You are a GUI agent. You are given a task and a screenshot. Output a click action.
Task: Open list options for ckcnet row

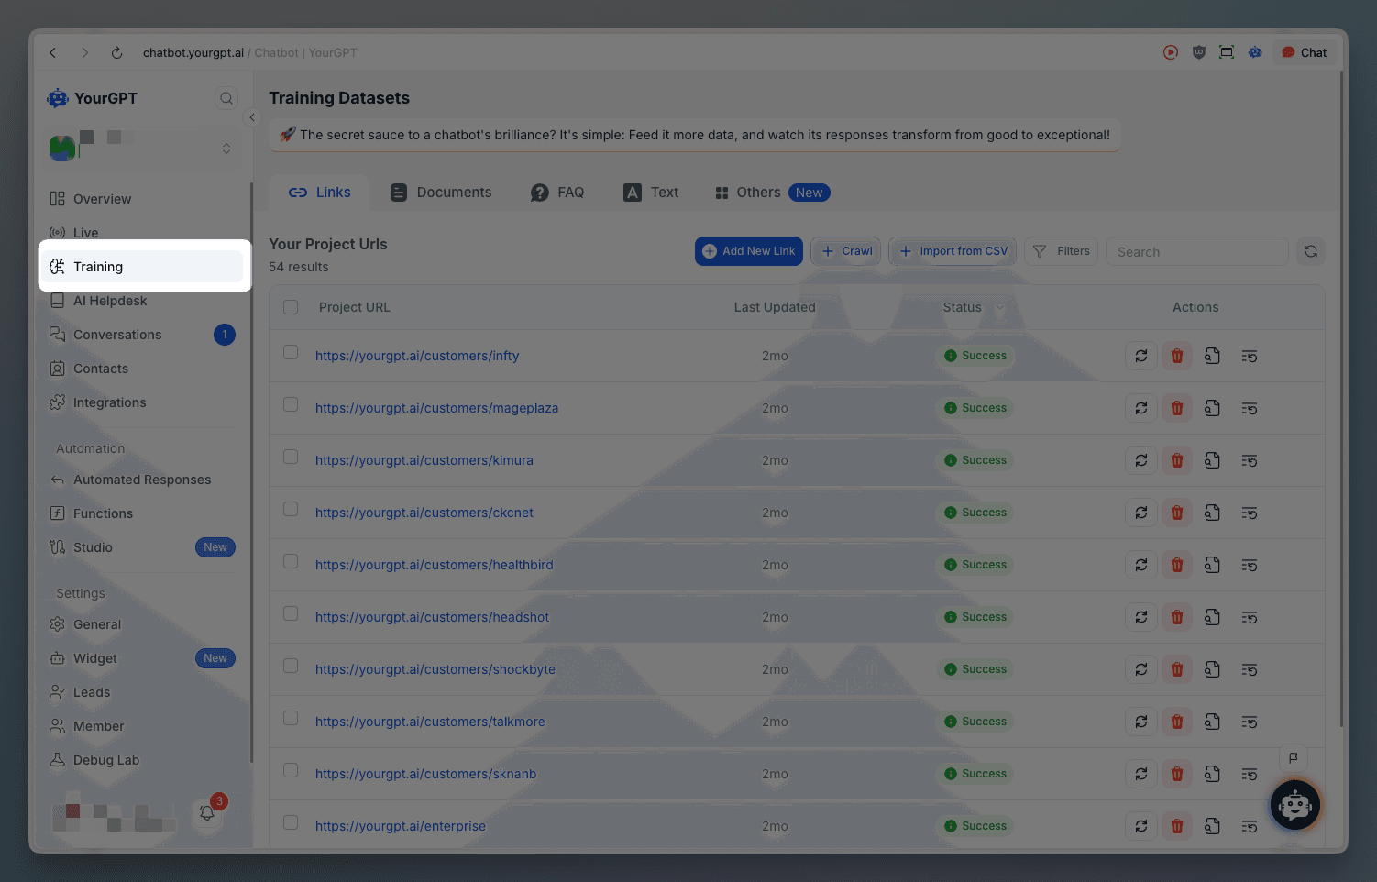click(1249, 513)
